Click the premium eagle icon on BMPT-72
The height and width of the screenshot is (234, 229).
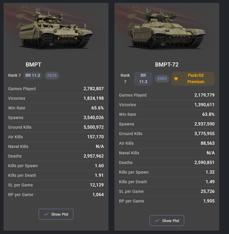(x=176, y=79)
